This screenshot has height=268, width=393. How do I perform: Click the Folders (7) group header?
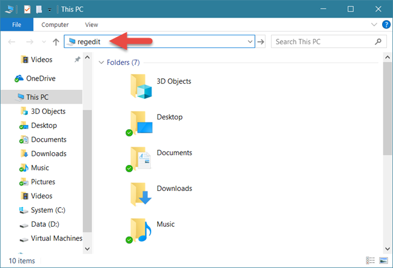(x=123, y=62)
